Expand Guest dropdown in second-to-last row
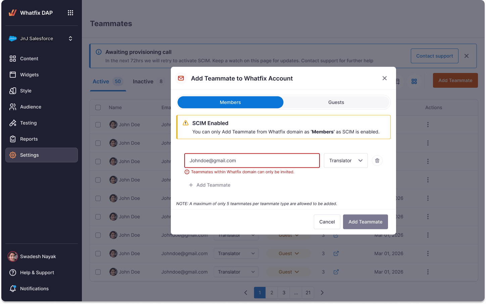The height and width of the screenshot is (304, 486). click(289, 253)
